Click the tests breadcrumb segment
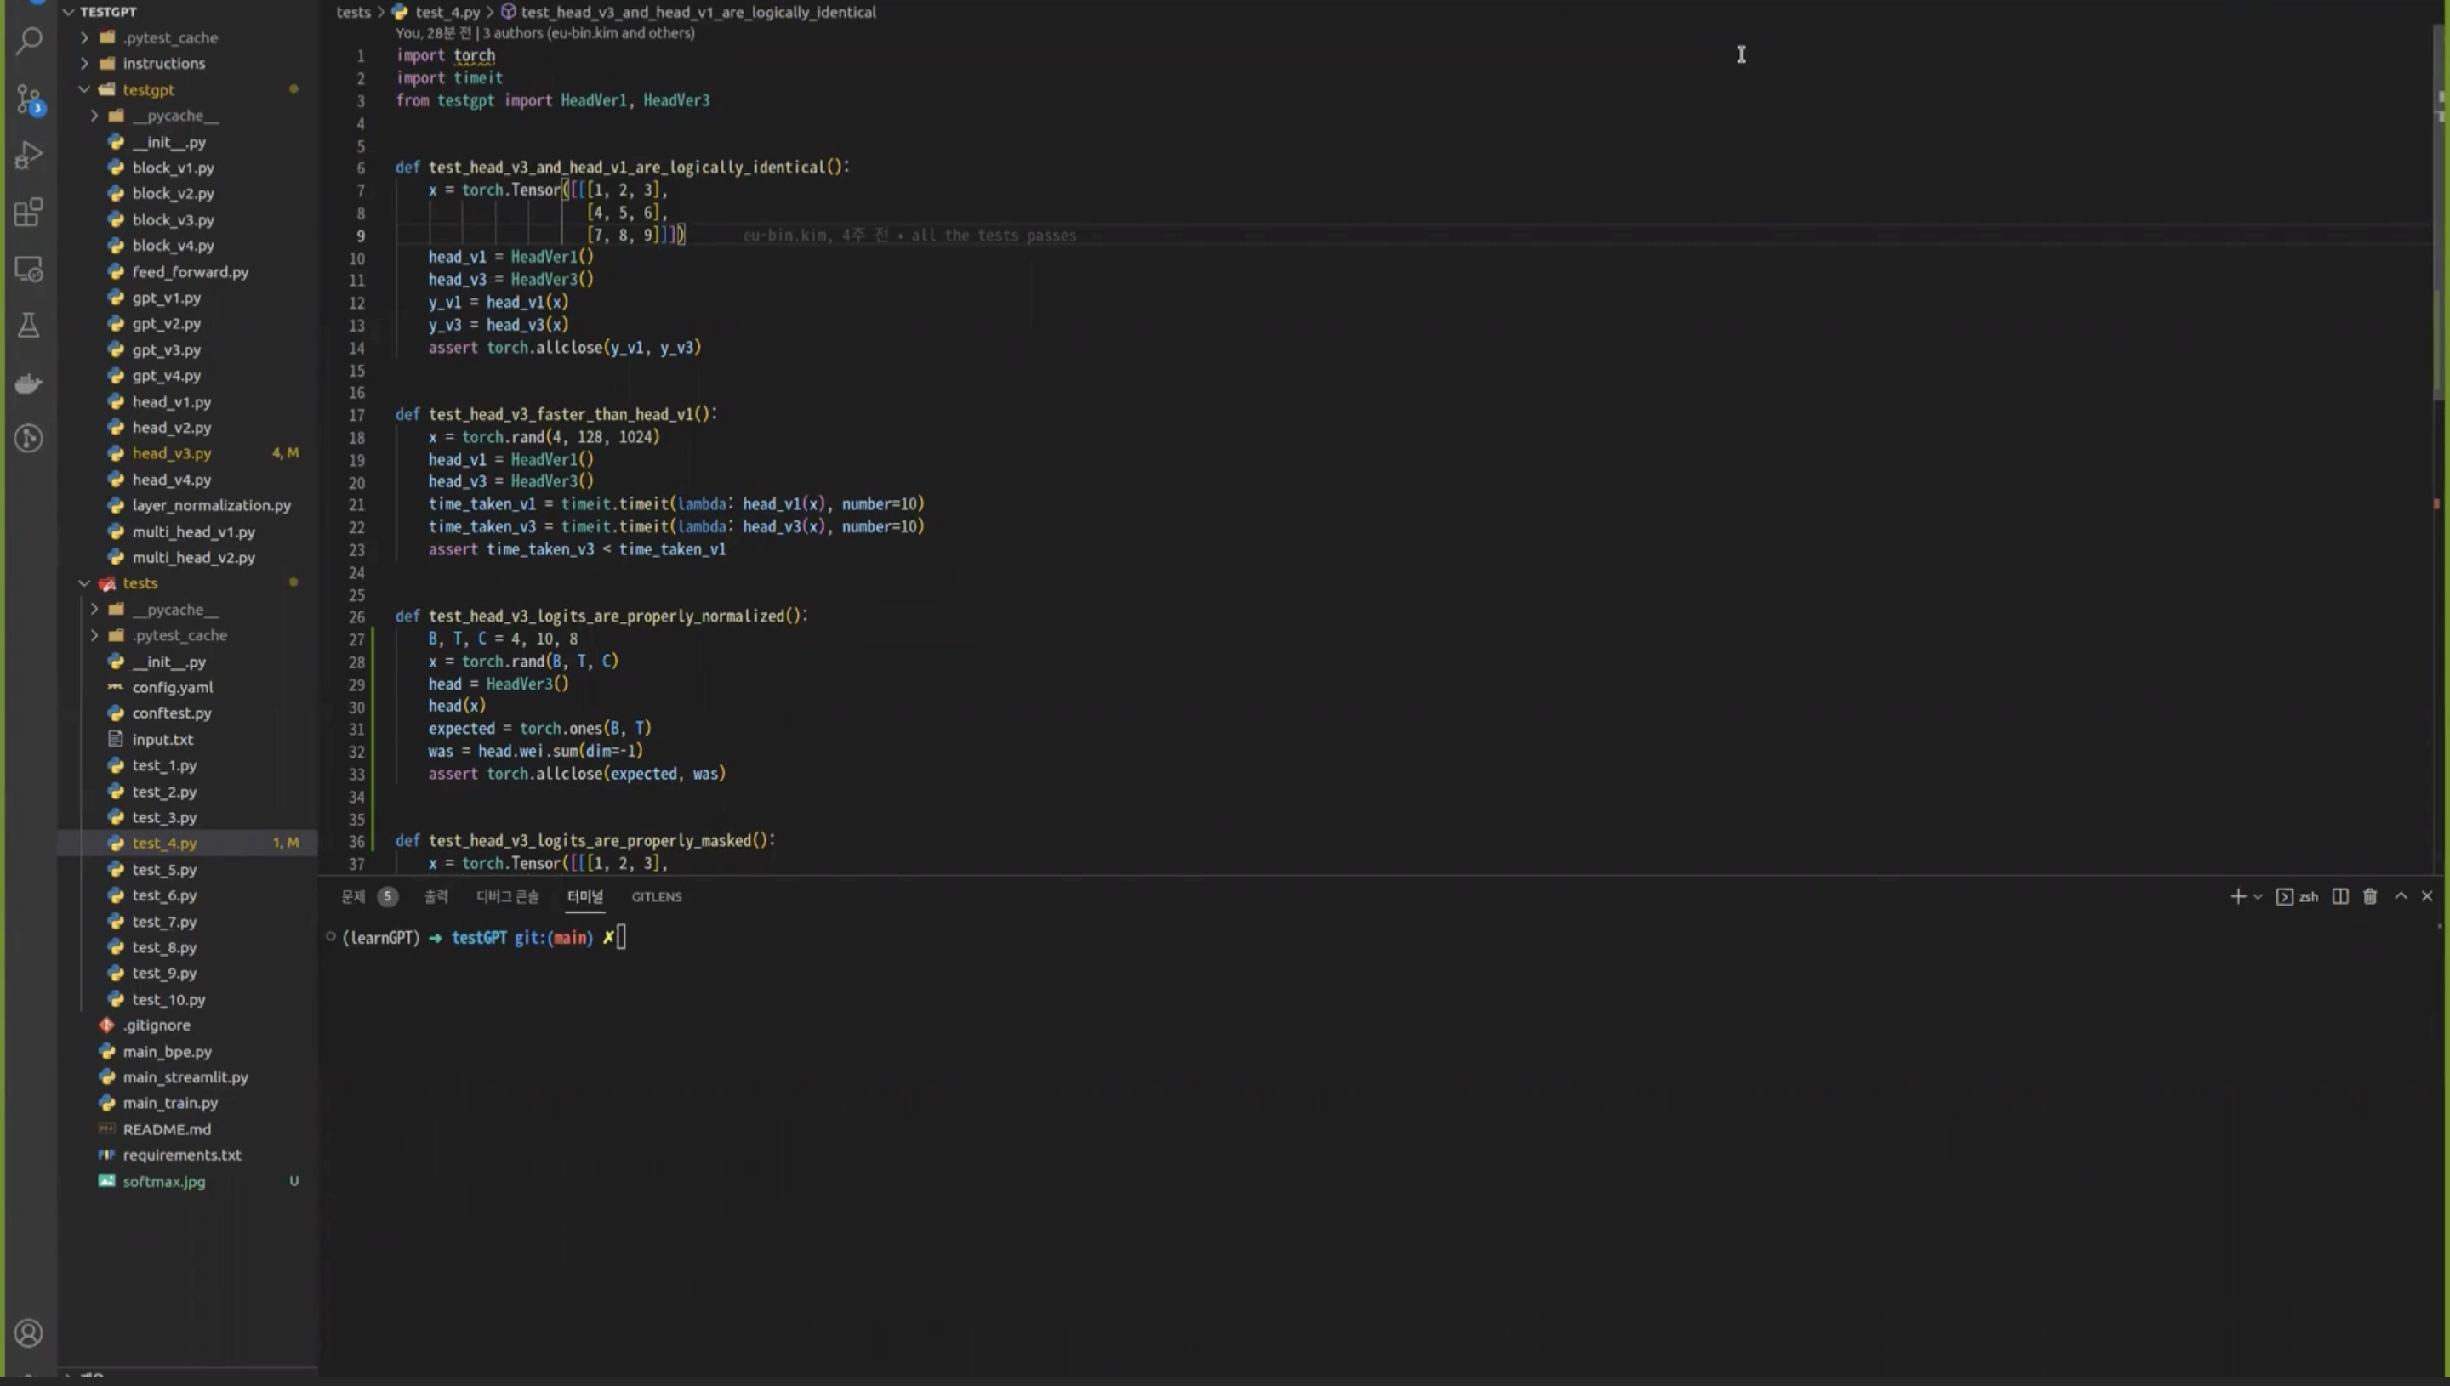 tap(353, 13)
